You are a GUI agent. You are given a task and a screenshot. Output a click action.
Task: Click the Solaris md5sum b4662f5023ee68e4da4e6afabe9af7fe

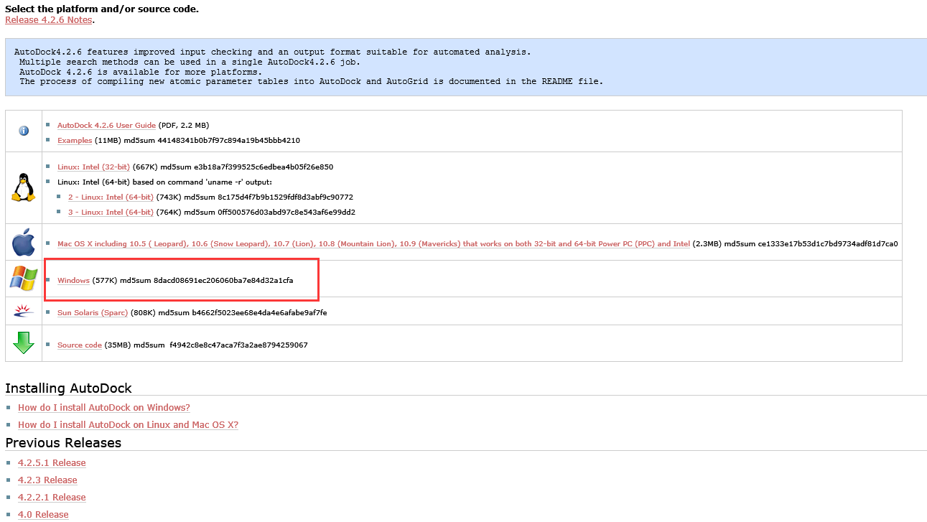click(x=242, y=313)
